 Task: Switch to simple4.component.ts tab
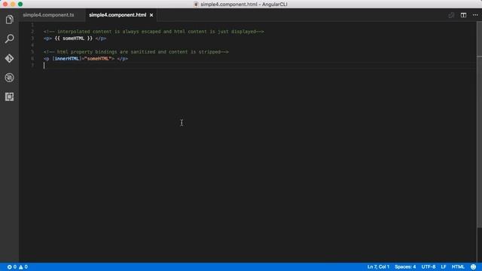point(48,15)
